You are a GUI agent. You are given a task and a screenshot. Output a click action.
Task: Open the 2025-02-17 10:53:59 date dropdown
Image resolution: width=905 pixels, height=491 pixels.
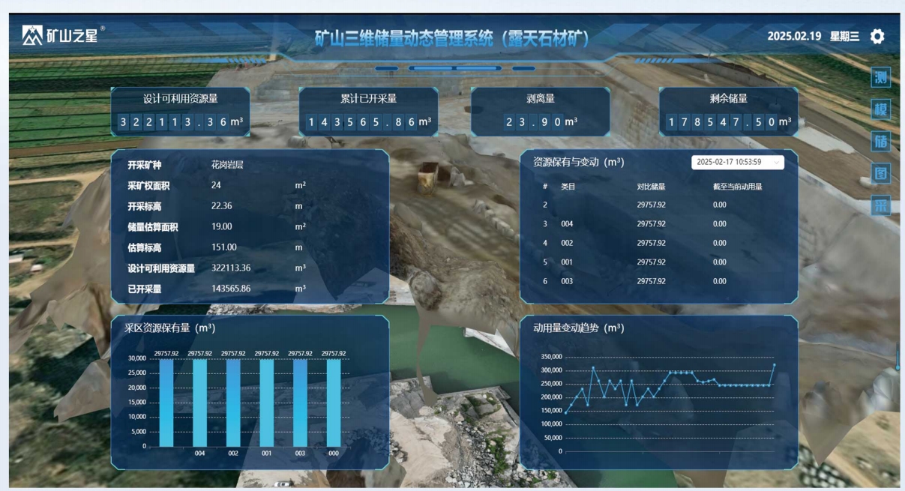(737, 162)
